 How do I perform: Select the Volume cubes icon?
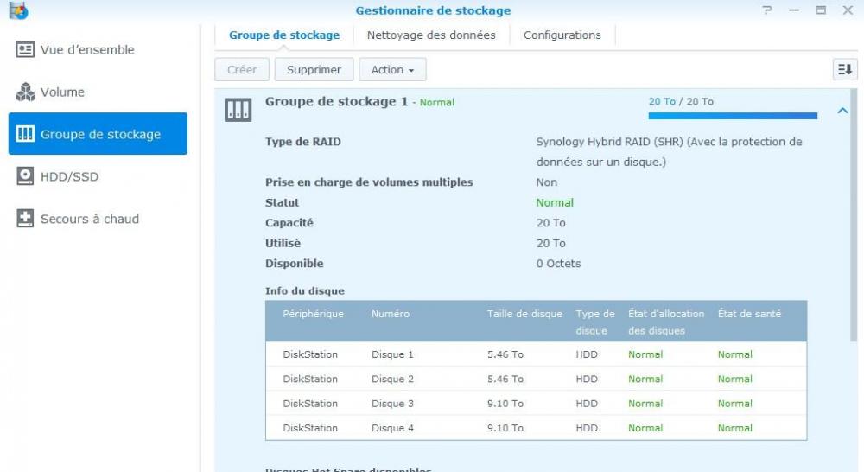tap(25, 92)
